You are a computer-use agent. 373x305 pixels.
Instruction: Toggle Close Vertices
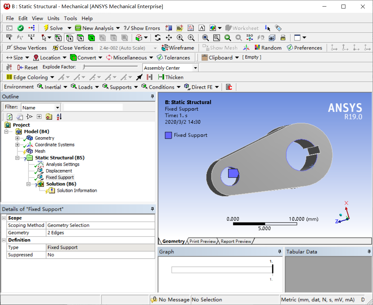pyautogui.click(x=73, y=48)
